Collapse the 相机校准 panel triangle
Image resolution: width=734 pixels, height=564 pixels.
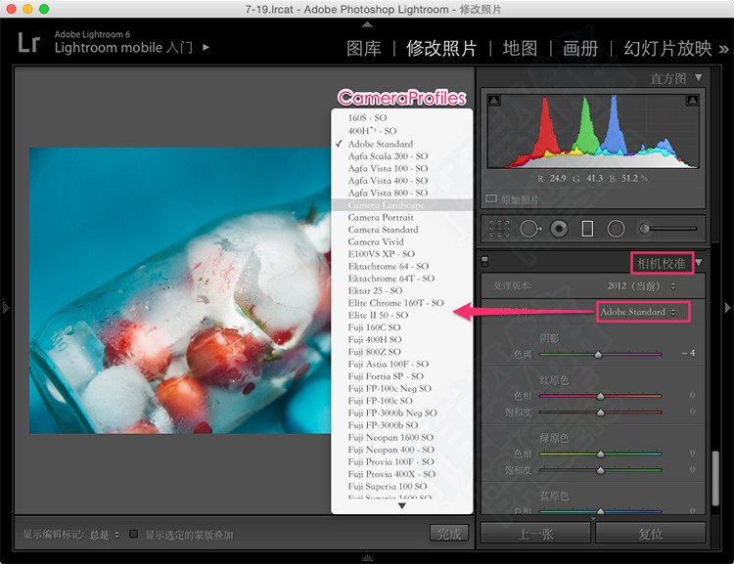pos(699,262)
